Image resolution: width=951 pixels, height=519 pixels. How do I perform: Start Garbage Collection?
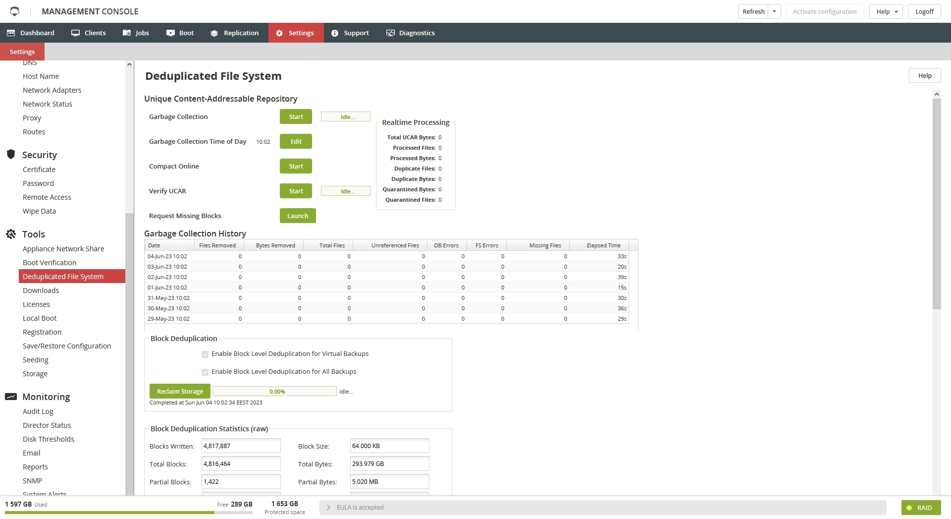point(296,116)
